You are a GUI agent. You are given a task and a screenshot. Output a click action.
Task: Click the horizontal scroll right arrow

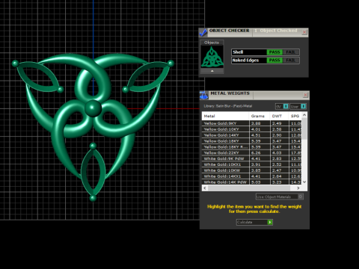298,188
